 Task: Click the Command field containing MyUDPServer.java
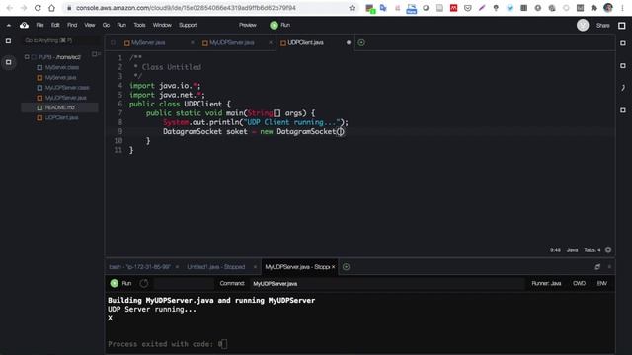click(387, 283)
